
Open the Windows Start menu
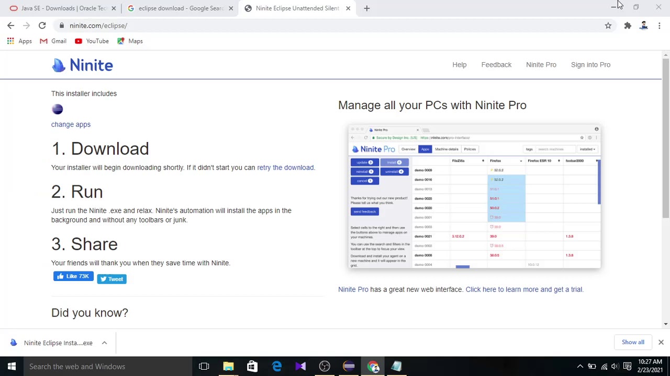click(x=12, y=367)
